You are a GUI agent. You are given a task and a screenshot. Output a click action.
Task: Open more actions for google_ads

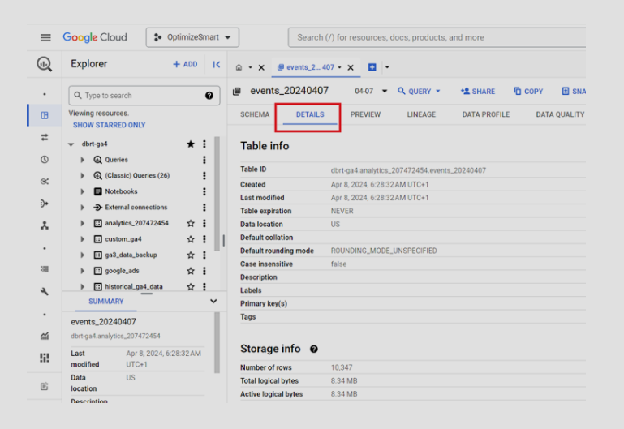[x=204, y=271]
